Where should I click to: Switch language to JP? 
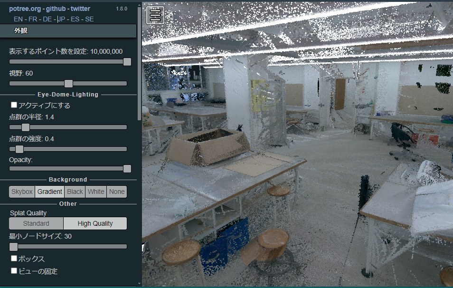pyautogui.click(x=61, y=19)
